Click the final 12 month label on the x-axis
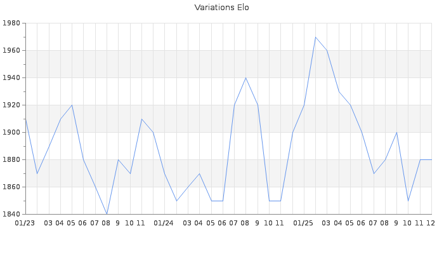 point(431,224)
